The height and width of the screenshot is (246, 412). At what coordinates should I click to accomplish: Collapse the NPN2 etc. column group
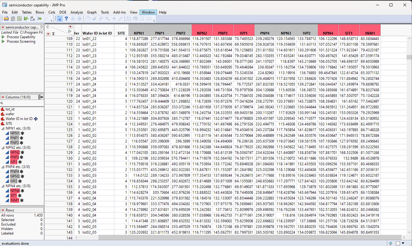[x=3, y=148]
